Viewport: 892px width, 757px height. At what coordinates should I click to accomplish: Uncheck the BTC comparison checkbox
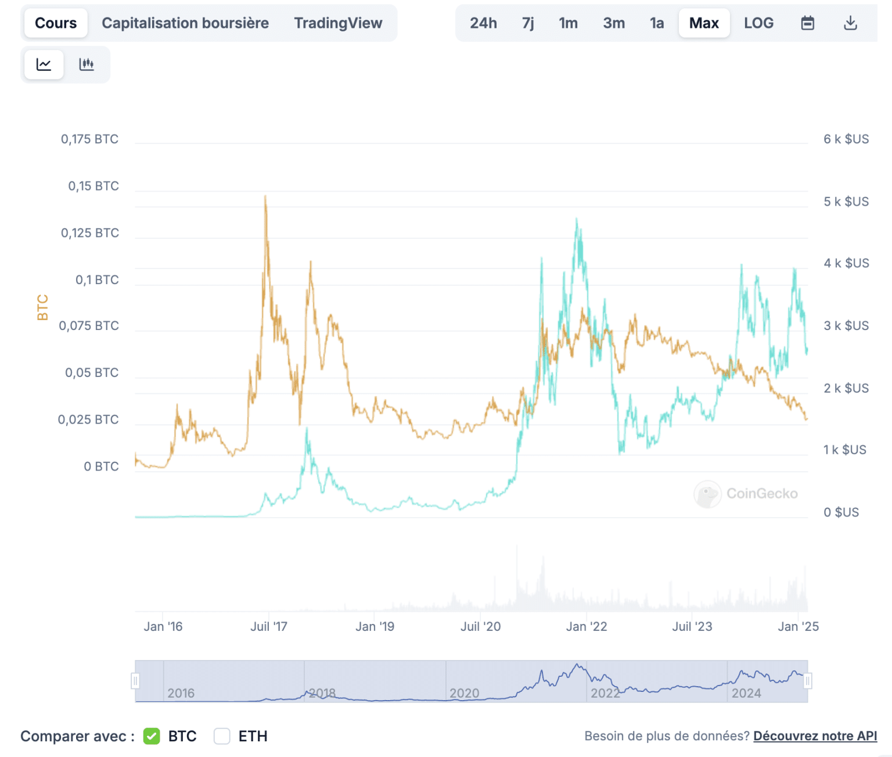coord(152,736)
